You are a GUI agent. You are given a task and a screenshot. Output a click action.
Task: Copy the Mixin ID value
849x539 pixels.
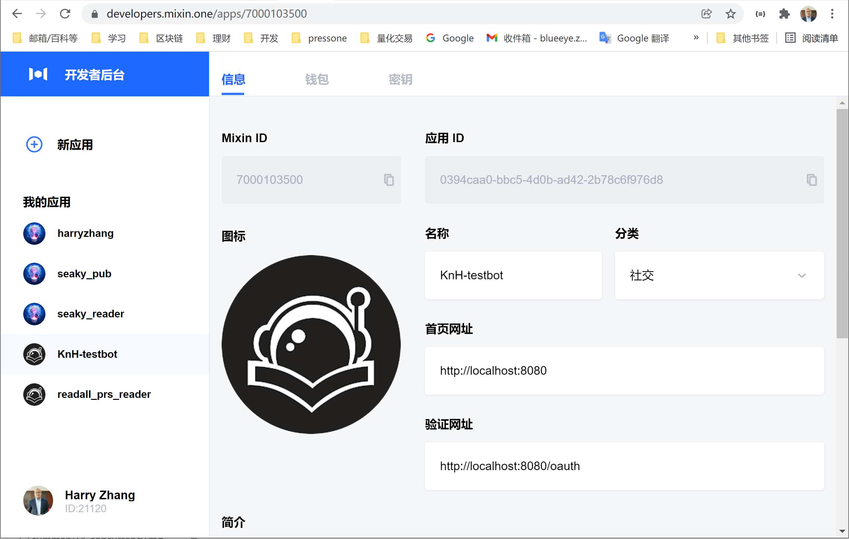(389, 180)
